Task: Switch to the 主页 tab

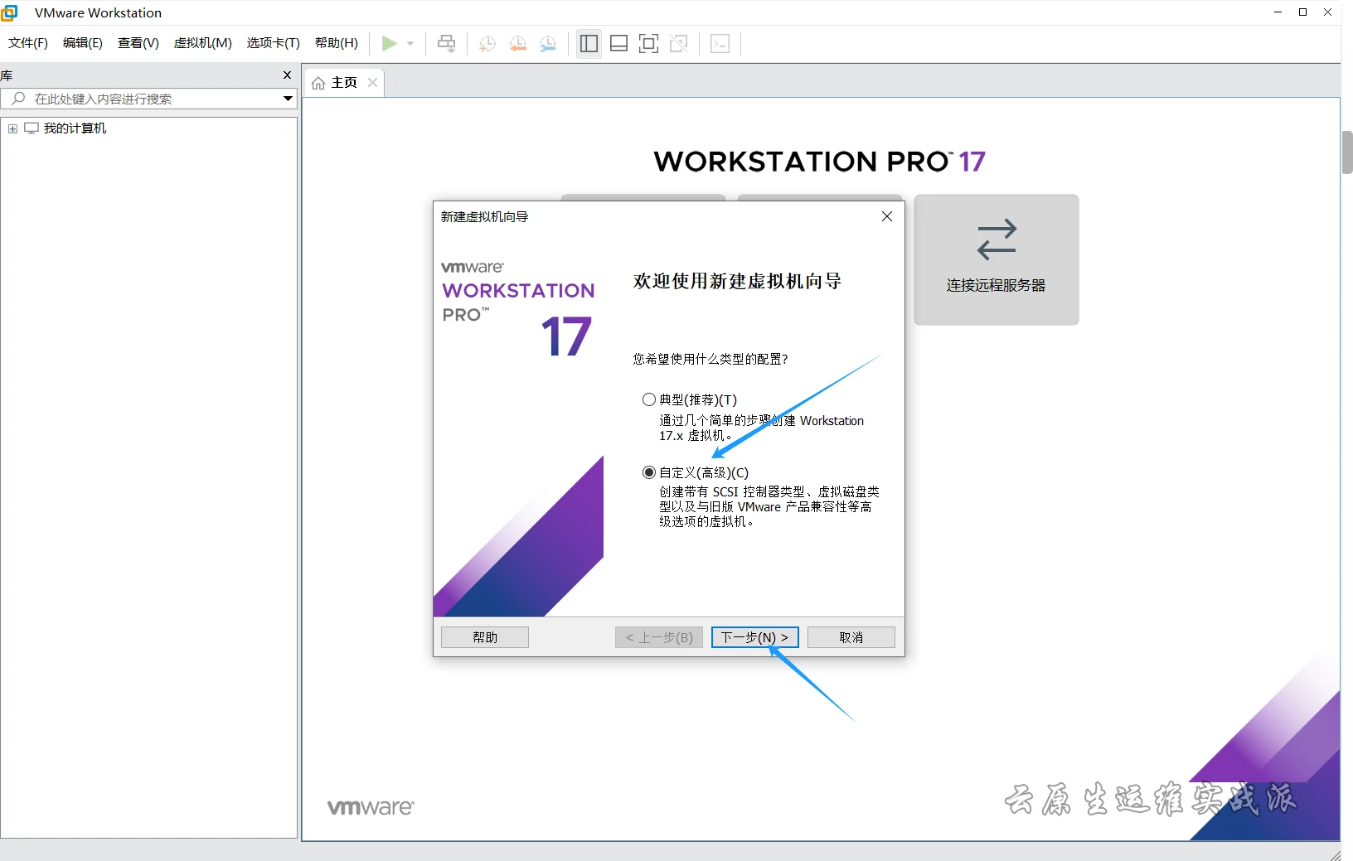Action: click(x=344, y=83)
